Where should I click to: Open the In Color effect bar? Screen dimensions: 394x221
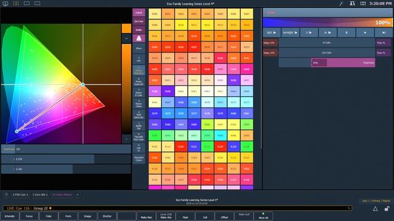tap(327, 42)
